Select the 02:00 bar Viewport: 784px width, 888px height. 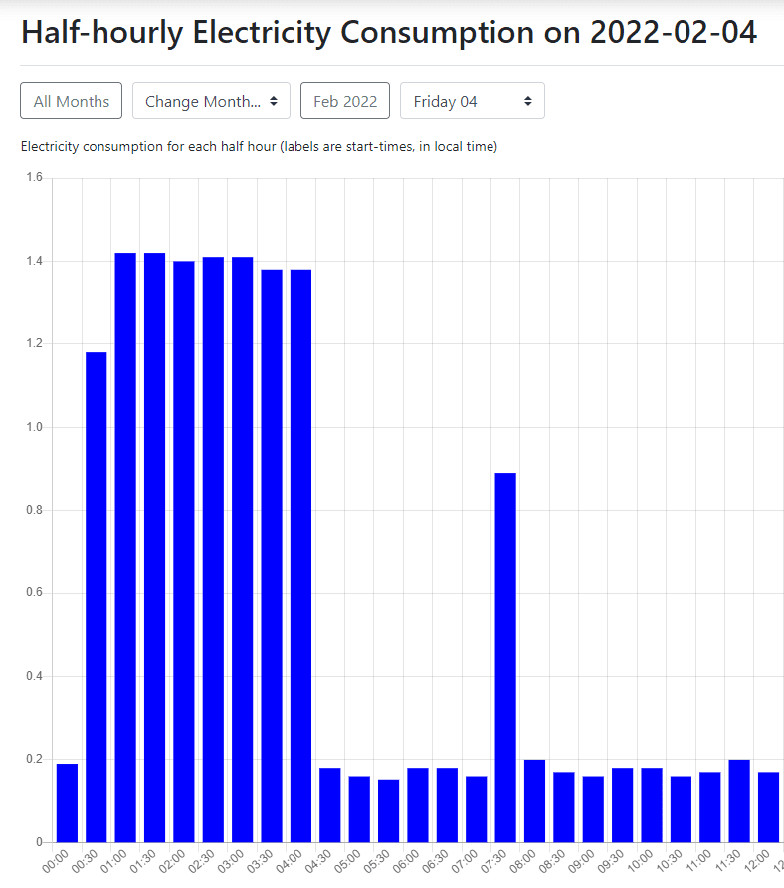click(x=184, y=552)
